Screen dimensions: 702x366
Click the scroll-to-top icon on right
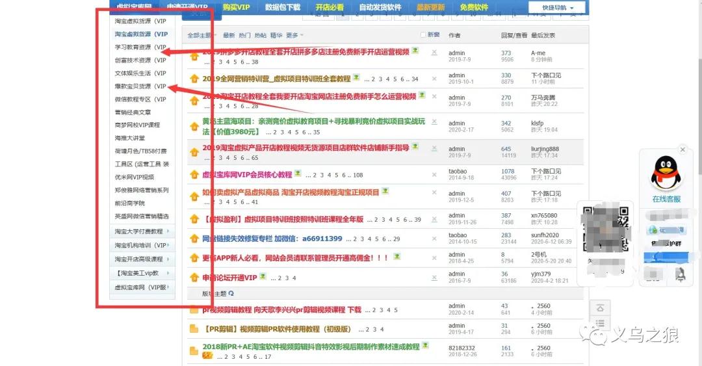(600, 307)
